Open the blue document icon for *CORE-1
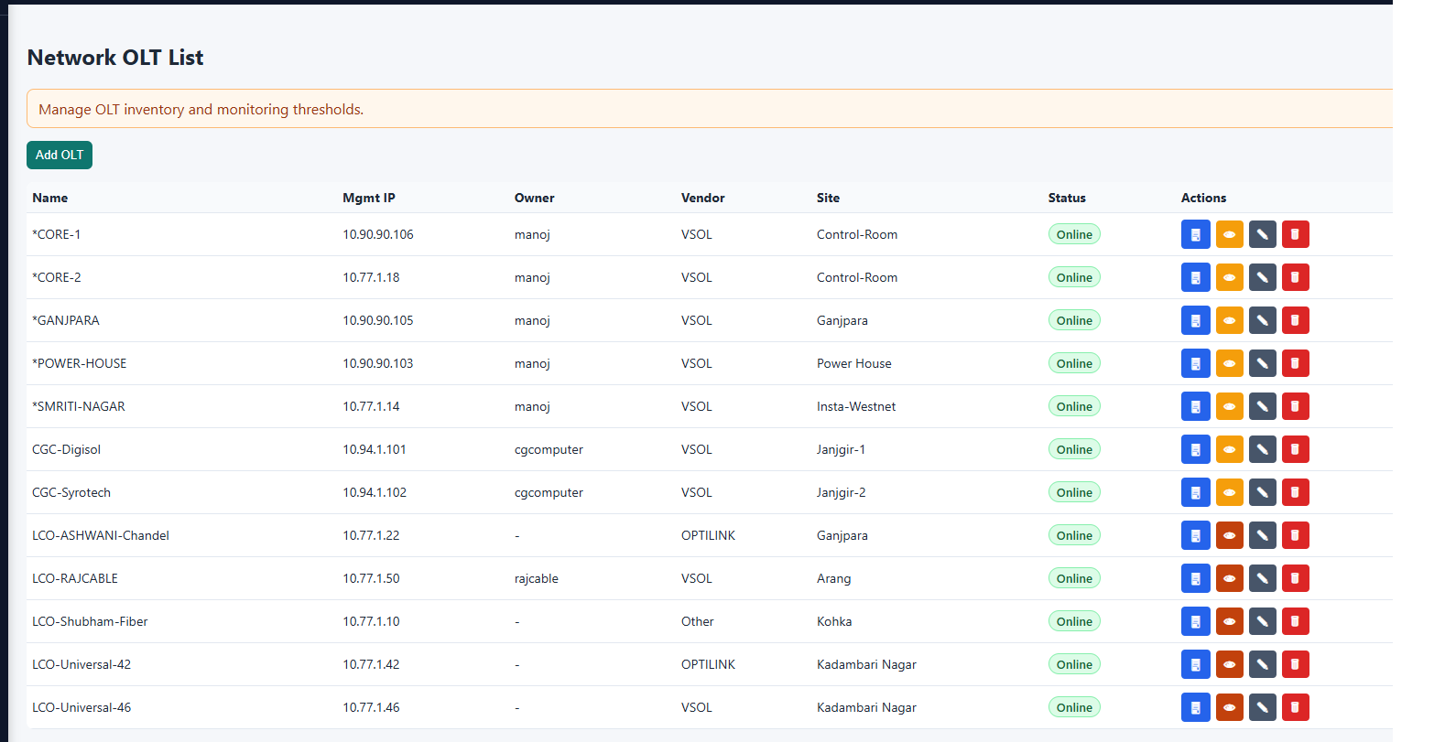This screenshot has height=742, width=1445. point(1195,234)
